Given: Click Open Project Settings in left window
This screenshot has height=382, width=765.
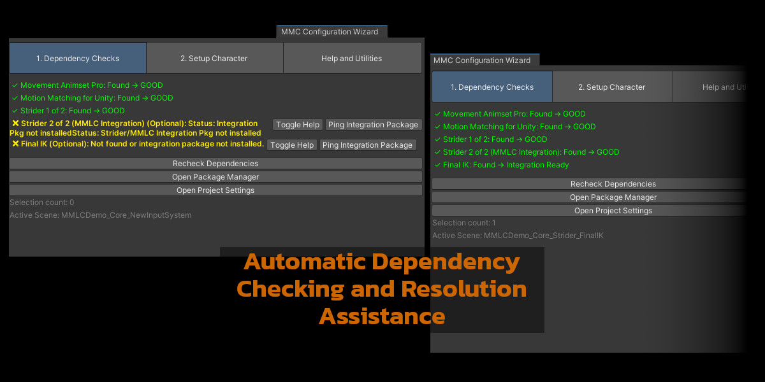Looking at the screenshot, I should pos(215,190).
